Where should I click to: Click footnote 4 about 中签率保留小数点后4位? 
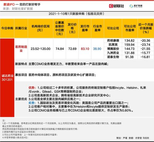[15, 137]
